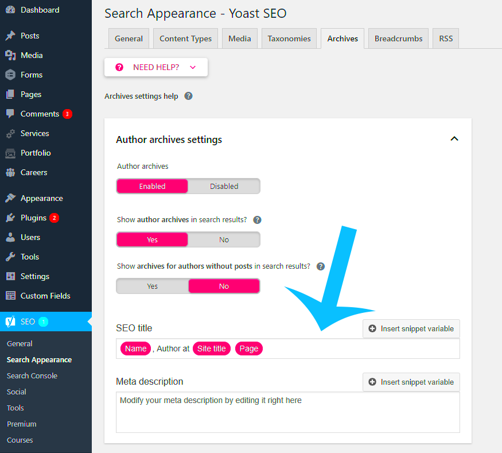Open the Custom Fields menu item
The image size is (502, 453).
[46, 296]
